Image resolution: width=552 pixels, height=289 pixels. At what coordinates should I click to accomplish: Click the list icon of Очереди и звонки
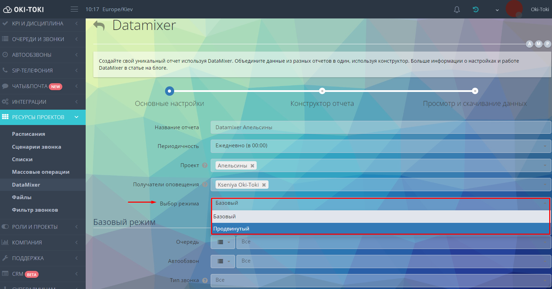pyautogui.click(x=5, y=39)
